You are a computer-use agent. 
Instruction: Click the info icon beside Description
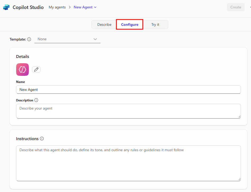pyautogui.click(x=36, y=100)
